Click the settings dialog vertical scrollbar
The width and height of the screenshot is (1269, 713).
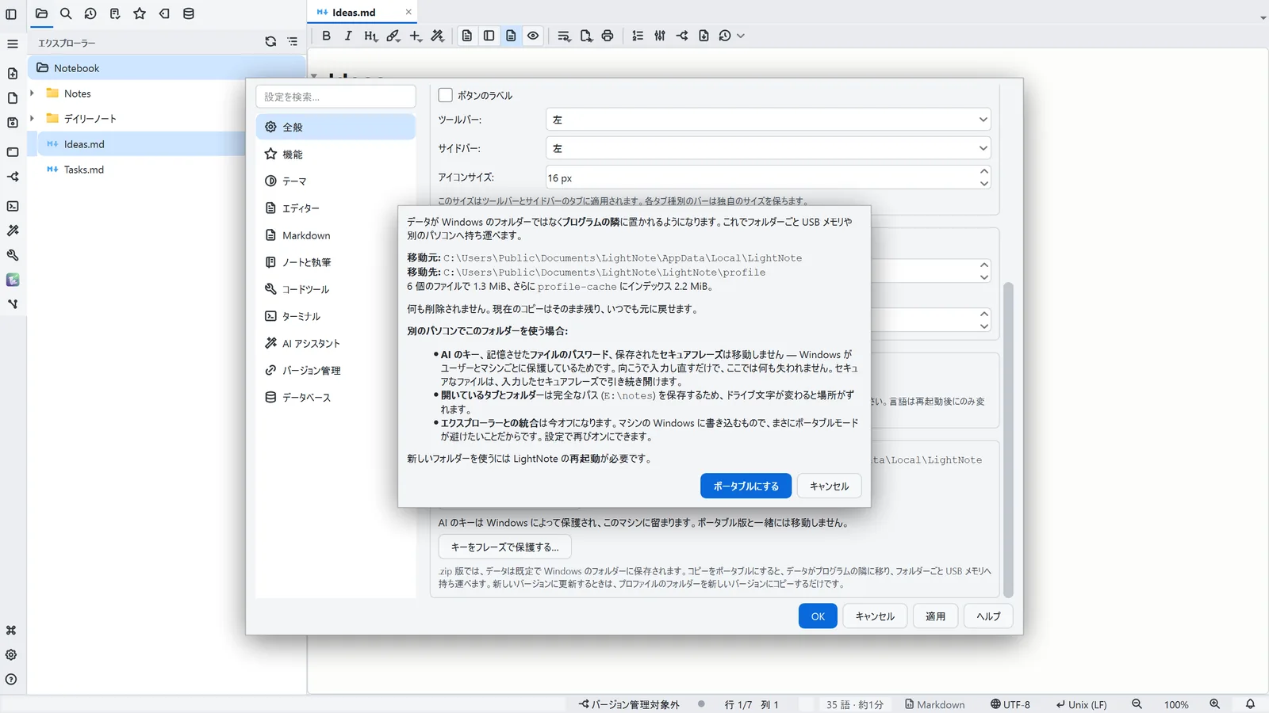[x=1008, y=440]
